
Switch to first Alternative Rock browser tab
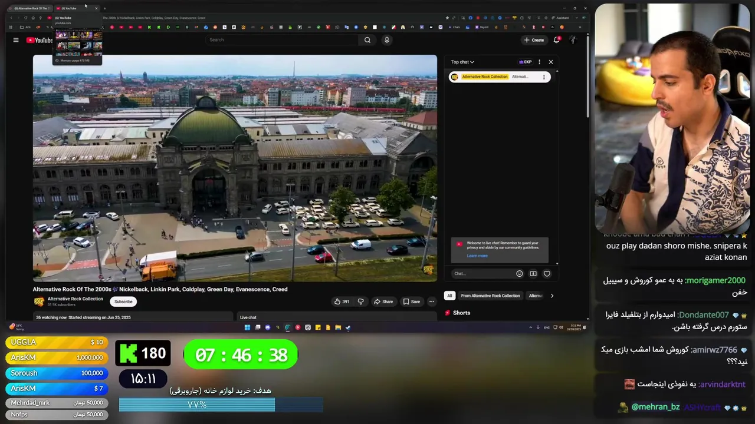coord(29,8)
